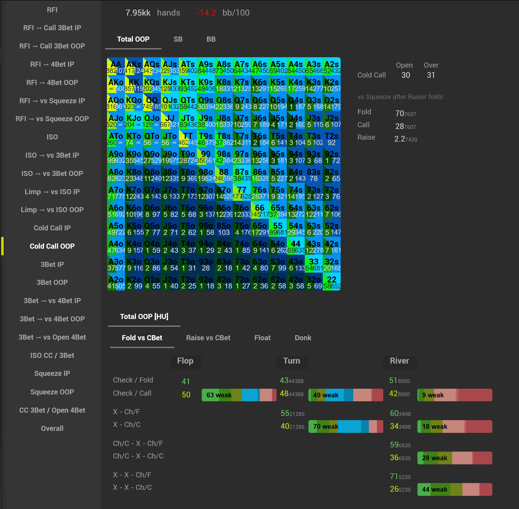519x509 pixels.
Task: Click the turn 49 weak strength bar
Action: tap(346, 395)
